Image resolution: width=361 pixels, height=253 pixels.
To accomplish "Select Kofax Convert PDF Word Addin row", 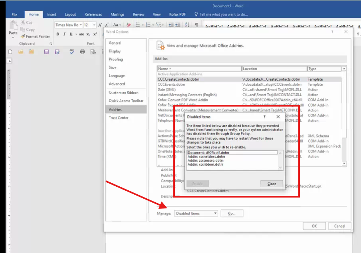I will pyautogui.click(x=249, y=100).
